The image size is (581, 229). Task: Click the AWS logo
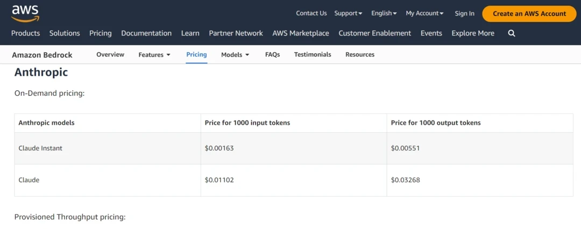(x=25, y=13)
